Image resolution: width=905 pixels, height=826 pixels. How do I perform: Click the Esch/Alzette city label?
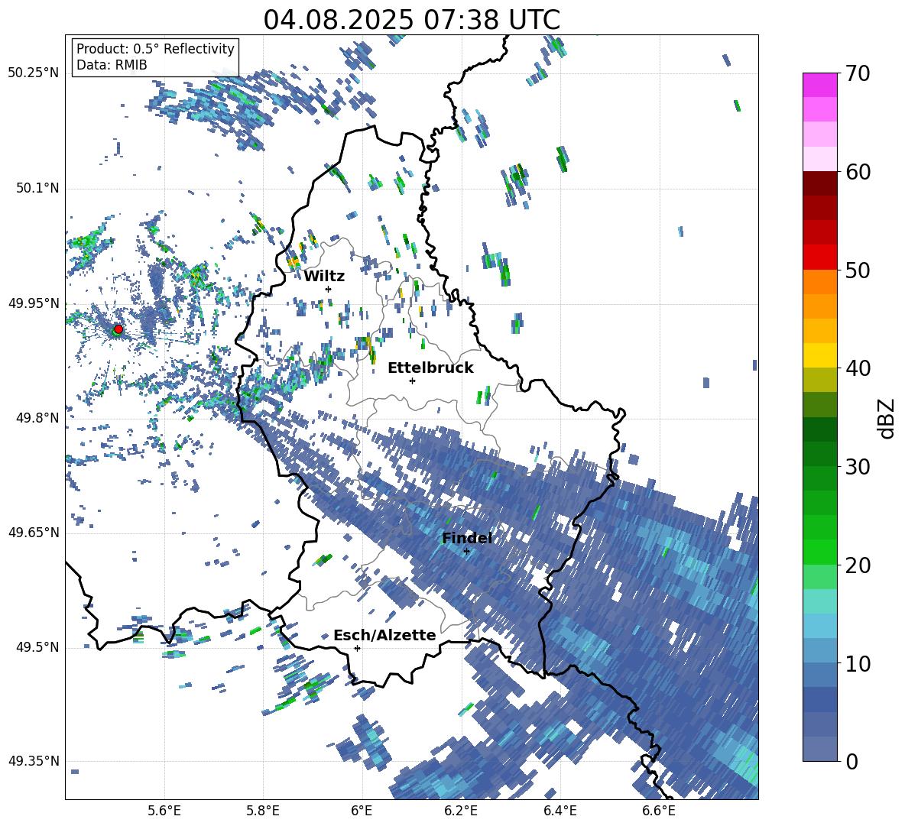384,635
